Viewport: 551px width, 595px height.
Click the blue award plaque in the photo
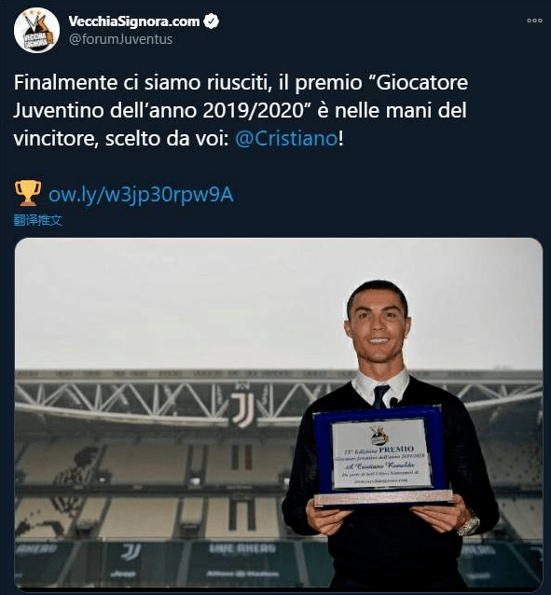(x=381, y=455)
